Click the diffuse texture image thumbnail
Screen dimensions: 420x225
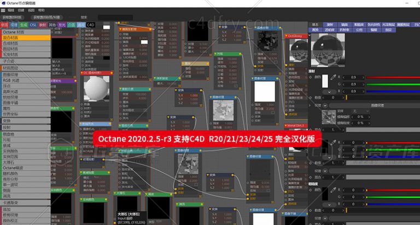click(329, 117)
